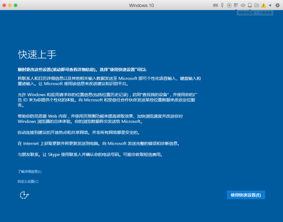The width and height of the screenshot is (283, 222).
Task: Close the Windows 10 virtual machine window
Action: (x=4, y=5)
